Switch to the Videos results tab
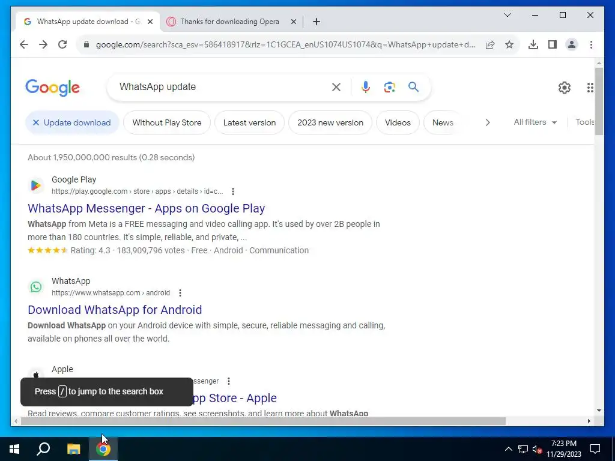This screenshot has width=615, height=461. click(x=398, y=122)
